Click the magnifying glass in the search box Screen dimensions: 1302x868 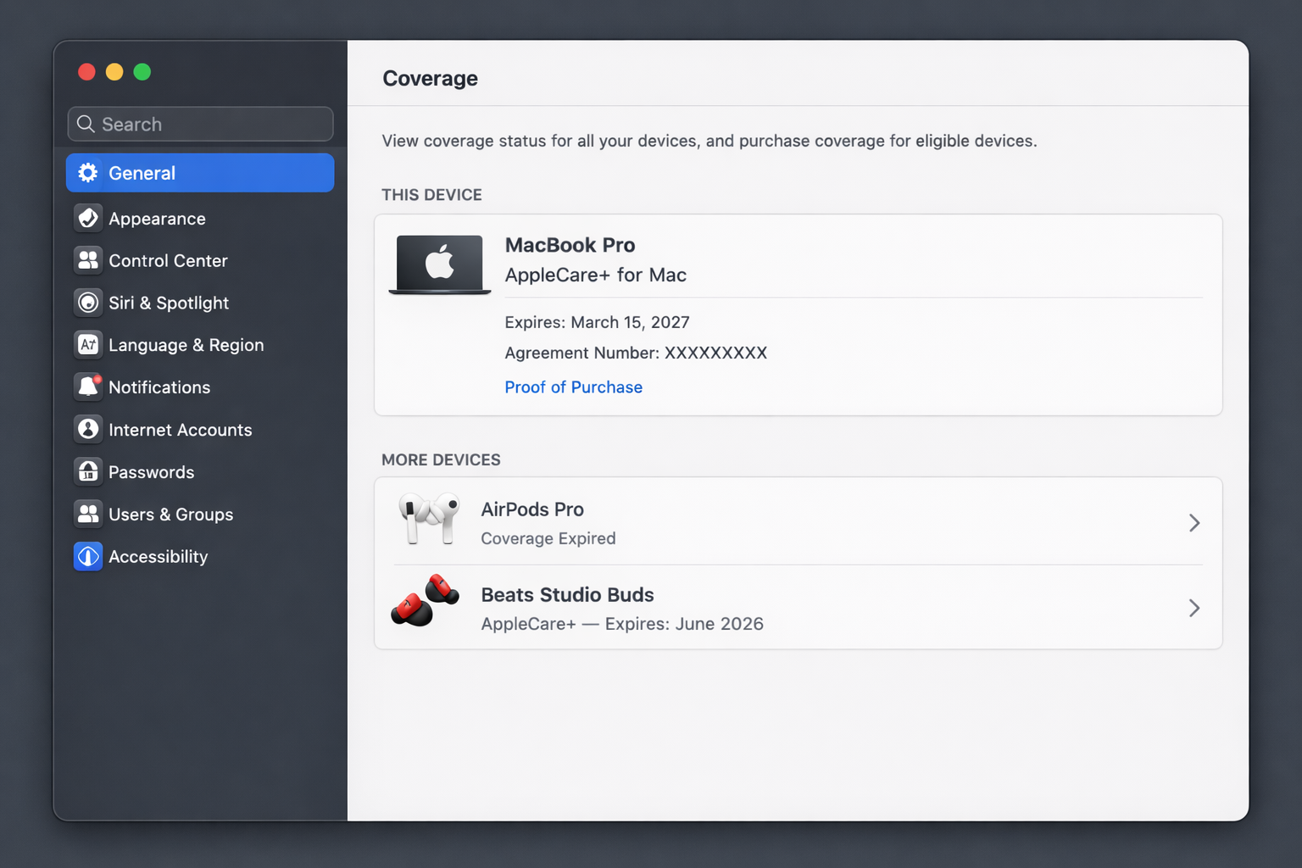point(85,124)
